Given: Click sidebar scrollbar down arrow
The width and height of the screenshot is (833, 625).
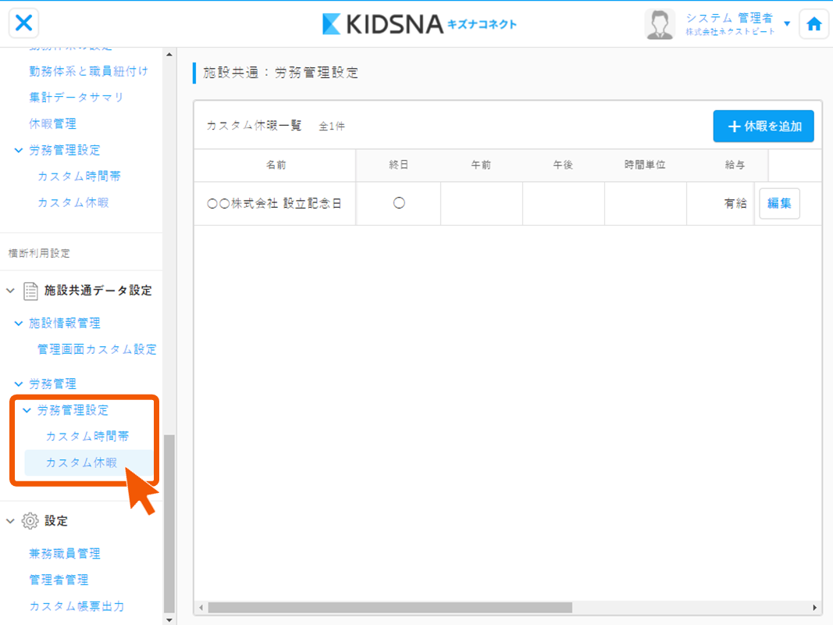Looking at the screenshot, I should click(x=169, y=620).
